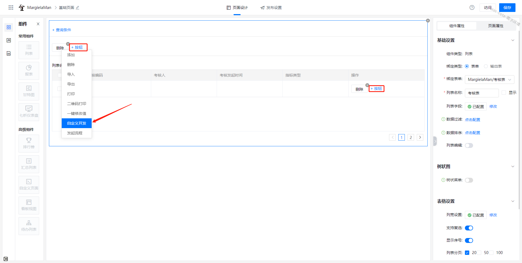Uncheck the 20 per page checkbox

pyautogui.click(x=467, y=253)
